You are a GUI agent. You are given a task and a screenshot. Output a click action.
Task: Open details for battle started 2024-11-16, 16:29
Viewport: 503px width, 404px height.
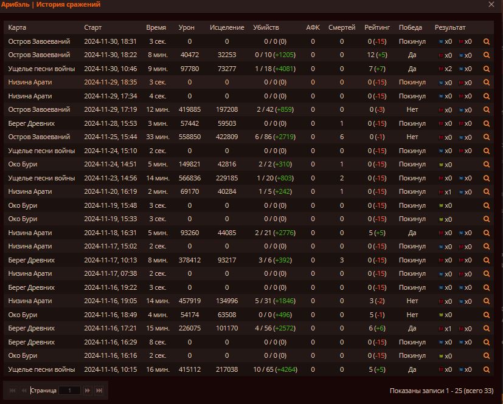tap(487, 342)
